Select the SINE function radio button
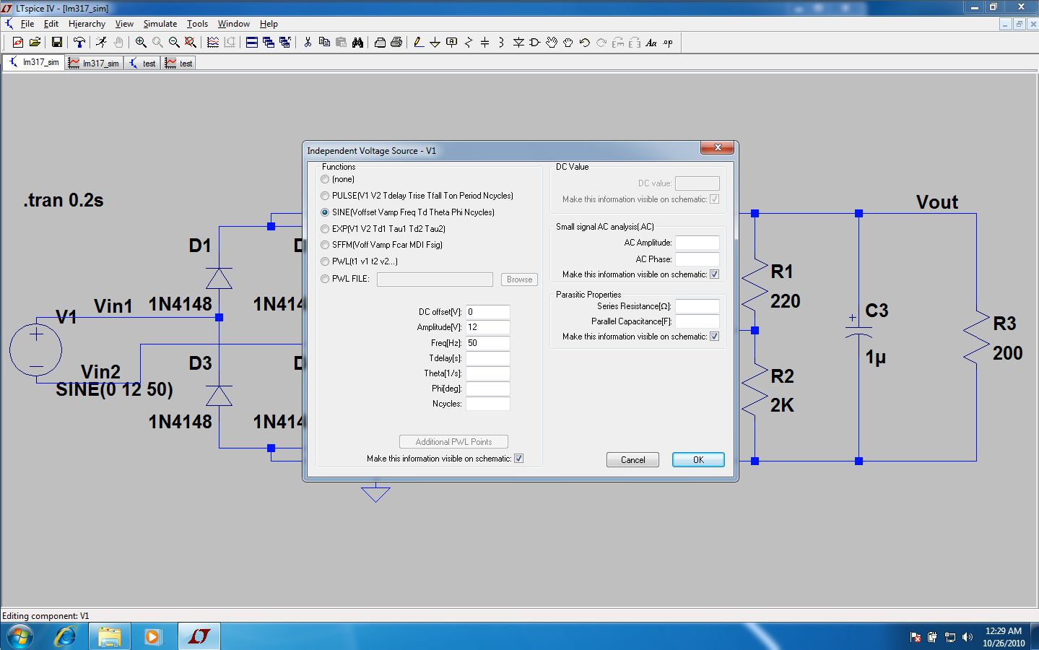Image resolution: width=1039 pixels, height=650 pixels. (325, 212)
